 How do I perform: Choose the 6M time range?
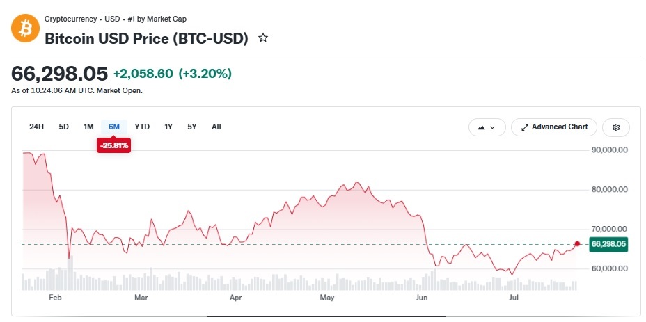114,127
